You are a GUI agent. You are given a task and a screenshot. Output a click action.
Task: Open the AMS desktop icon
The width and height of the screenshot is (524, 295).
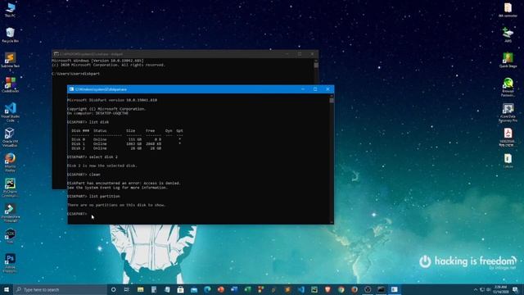coord(508,34)
